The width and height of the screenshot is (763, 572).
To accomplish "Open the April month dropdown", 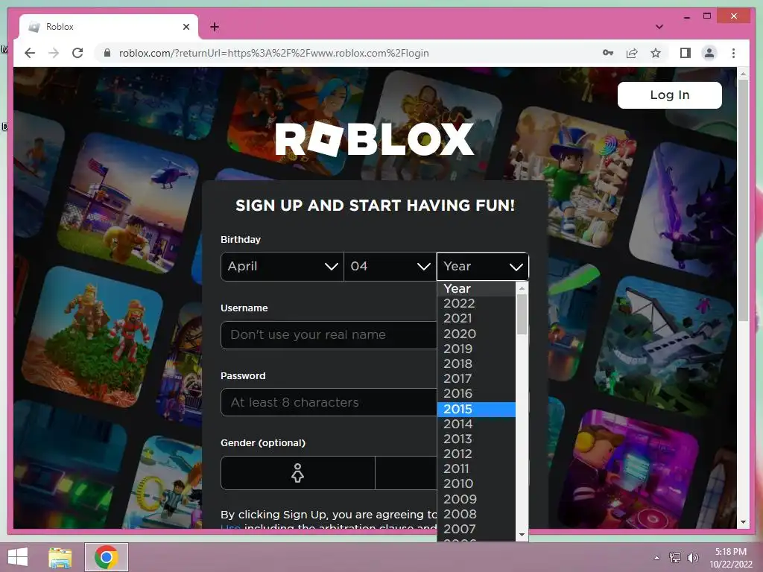I will (282, 267).
